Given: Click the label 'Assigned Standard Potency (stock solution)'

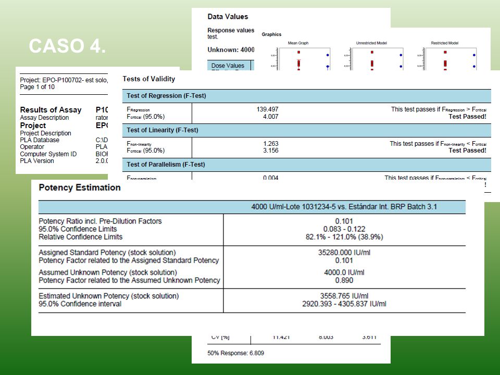Looking at the screenshot, I should point(107,253).
